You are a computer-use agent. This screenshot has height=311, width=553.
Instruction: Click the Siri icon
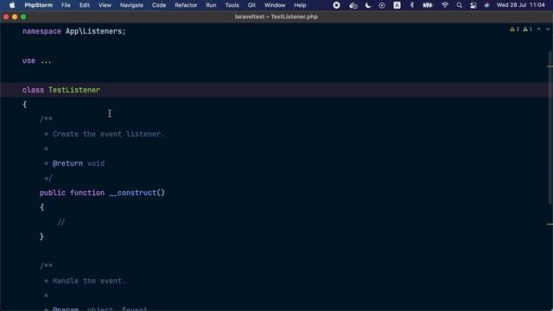click(x=486, y=5)
